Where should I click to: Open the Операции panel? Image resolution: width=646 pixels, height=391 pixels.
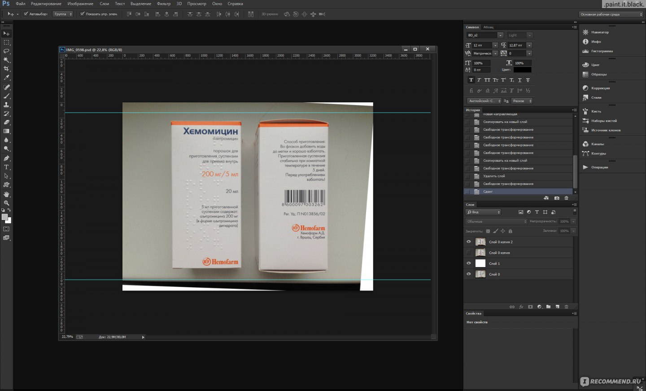(599, 167)
